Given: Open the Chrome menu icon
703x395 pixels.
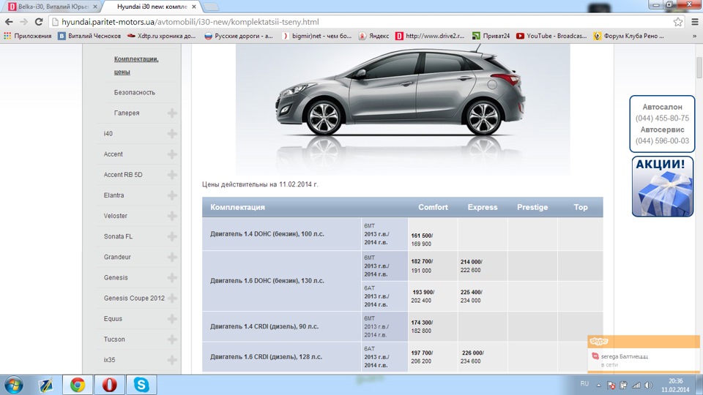Looking at the screenshot, I should [x=695, y=21].
